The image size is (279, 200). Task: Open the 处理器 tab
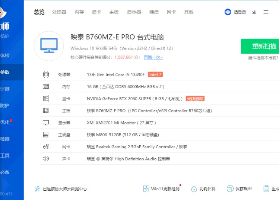click(x=59, y=12)
